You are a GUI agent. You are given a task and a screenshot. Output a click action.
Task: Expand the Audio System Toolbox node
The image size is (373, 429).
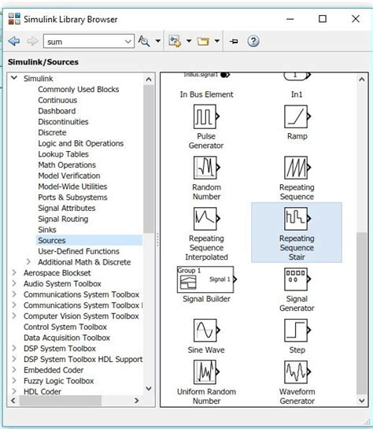(x=14, y=283)
